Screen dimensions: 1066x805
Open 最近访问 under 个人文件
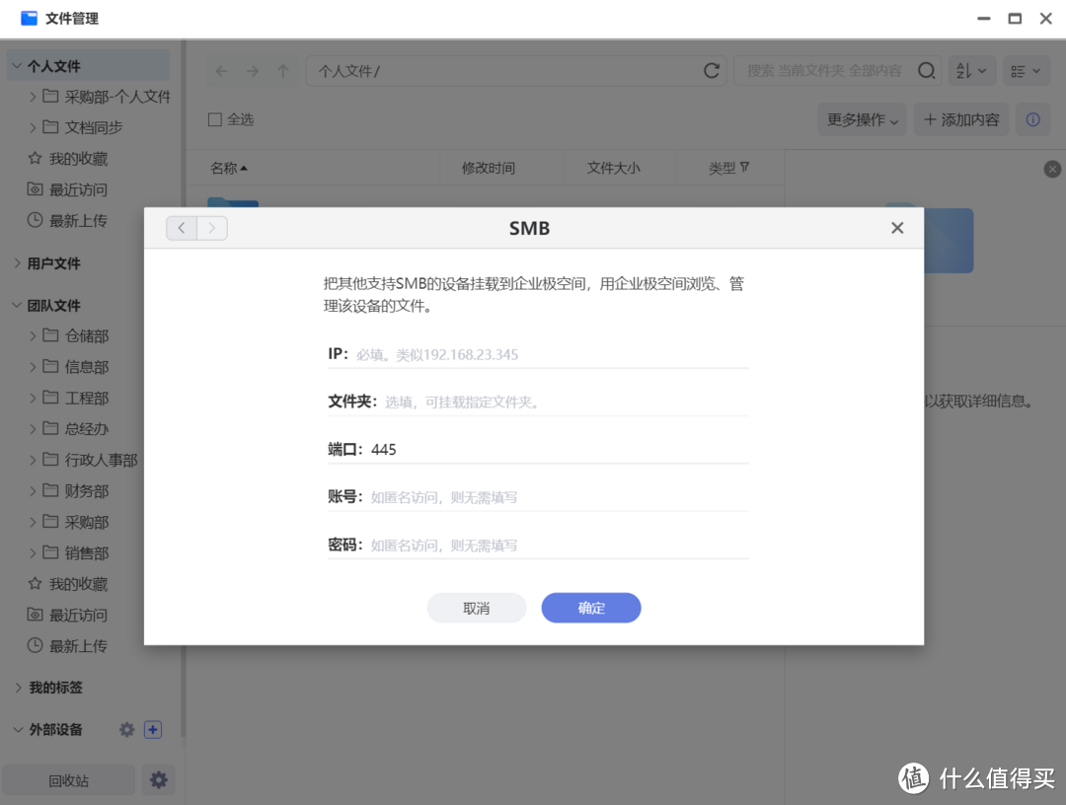pyautogui.click(x=78, y=189)
